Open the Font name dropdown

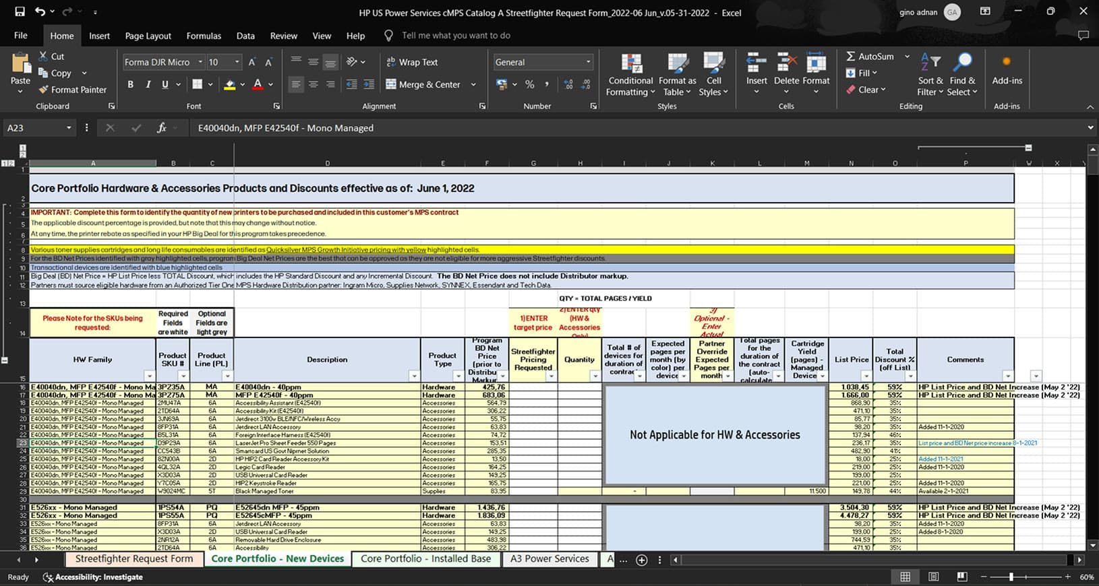point(200,62)
